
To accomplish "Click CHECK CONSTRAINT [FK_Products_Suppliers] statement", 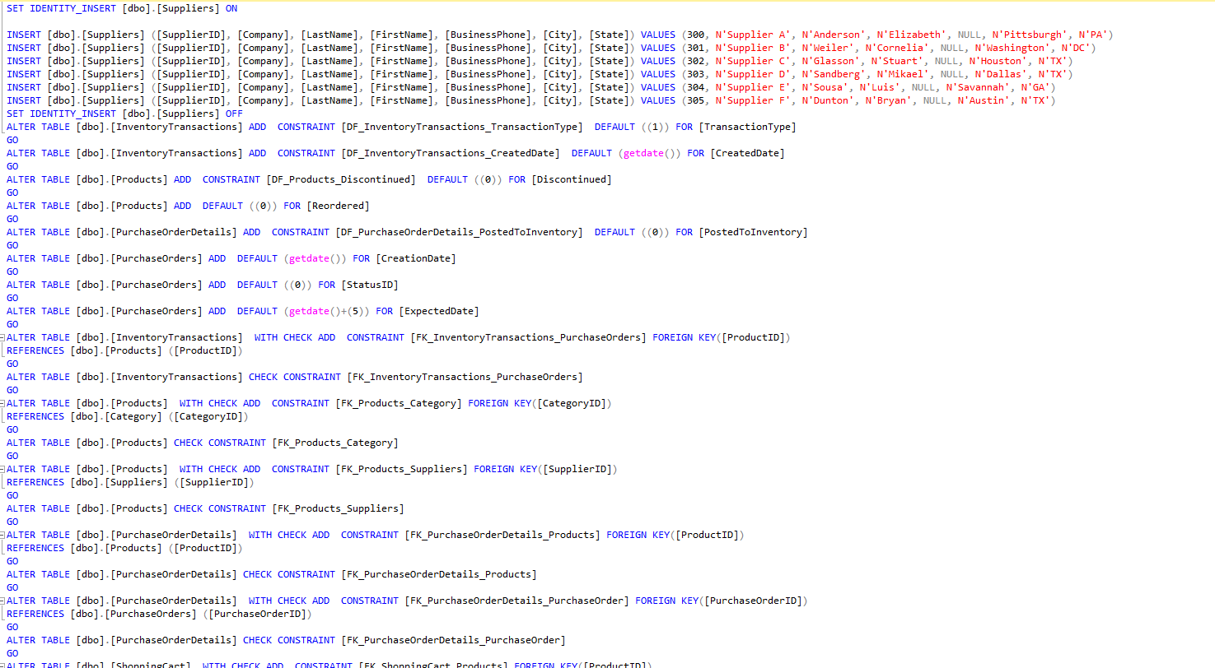I will [x=206, y=508].
